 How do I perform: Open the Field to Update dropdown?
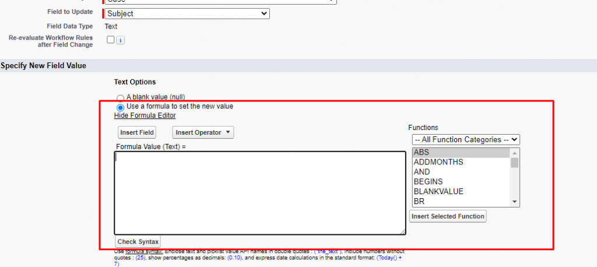pos(186,13)
